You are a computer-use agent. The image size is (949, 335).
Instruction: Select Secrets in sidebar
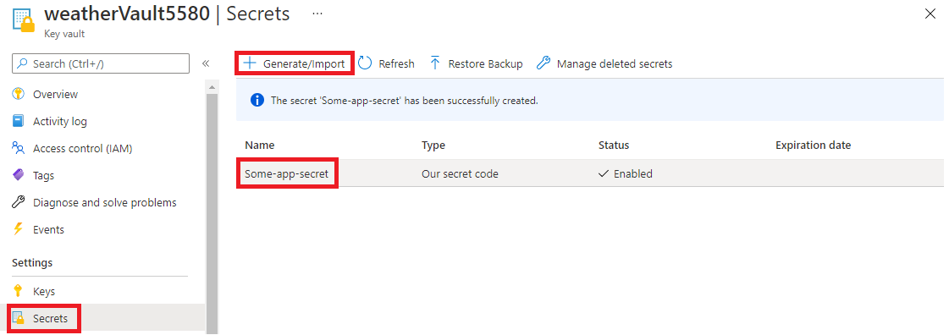(x=50, y=318)
